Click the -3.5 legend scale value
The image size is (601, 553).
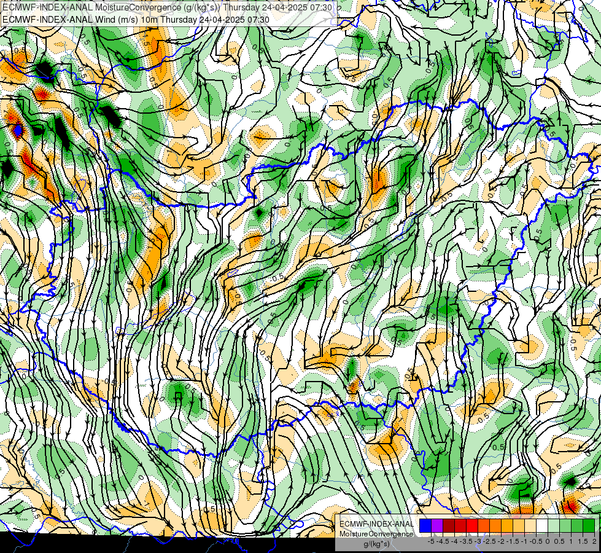[466, 541]
